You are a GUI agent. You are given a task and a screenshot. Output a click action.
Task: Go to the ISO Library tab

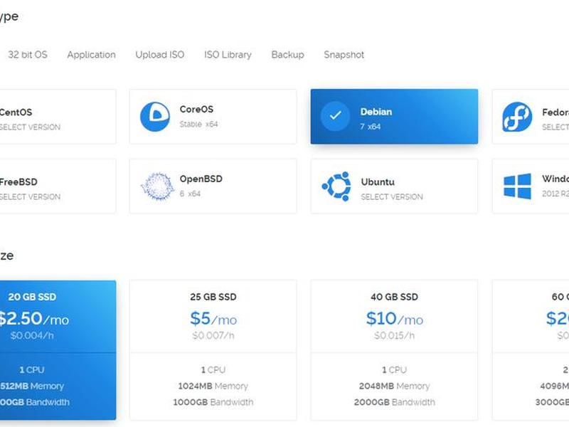(x=228, y=55)
